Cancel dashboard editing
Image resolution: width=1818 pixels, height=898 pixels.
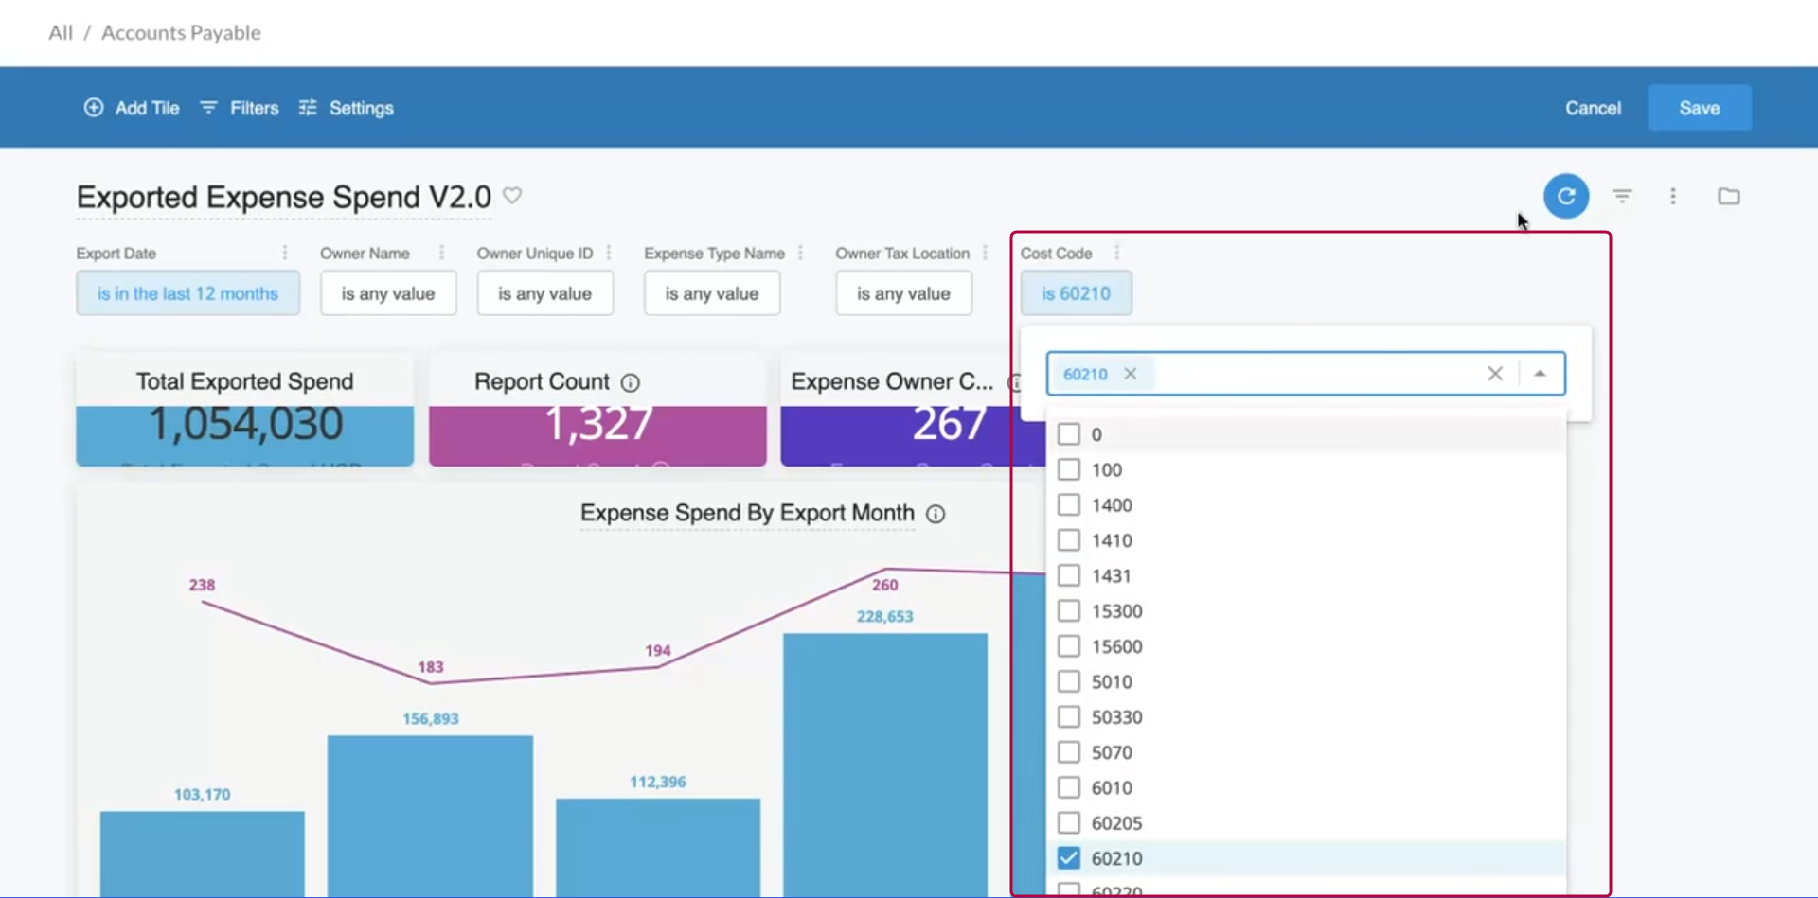click(x=1593, y=108)
